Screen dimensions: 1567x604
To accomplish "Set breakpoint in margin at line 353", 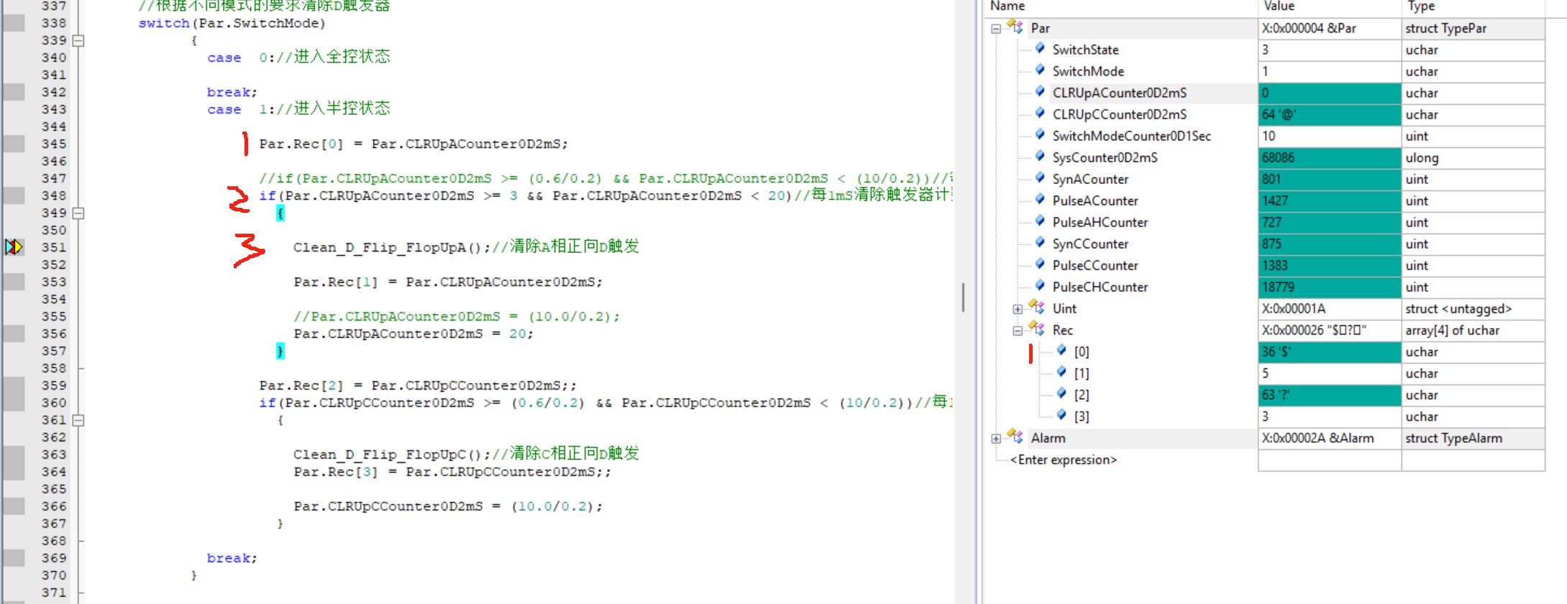I will 14,282.
